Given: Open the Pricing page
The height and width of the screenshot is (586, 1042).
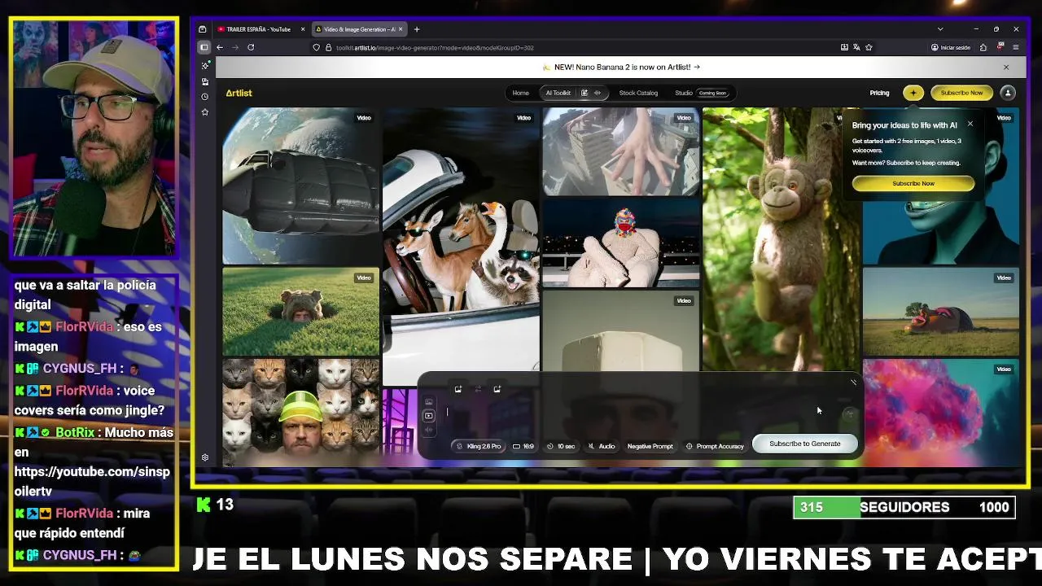Looking at the screenshot, I should pyautogui.click(x=879, y=93).
